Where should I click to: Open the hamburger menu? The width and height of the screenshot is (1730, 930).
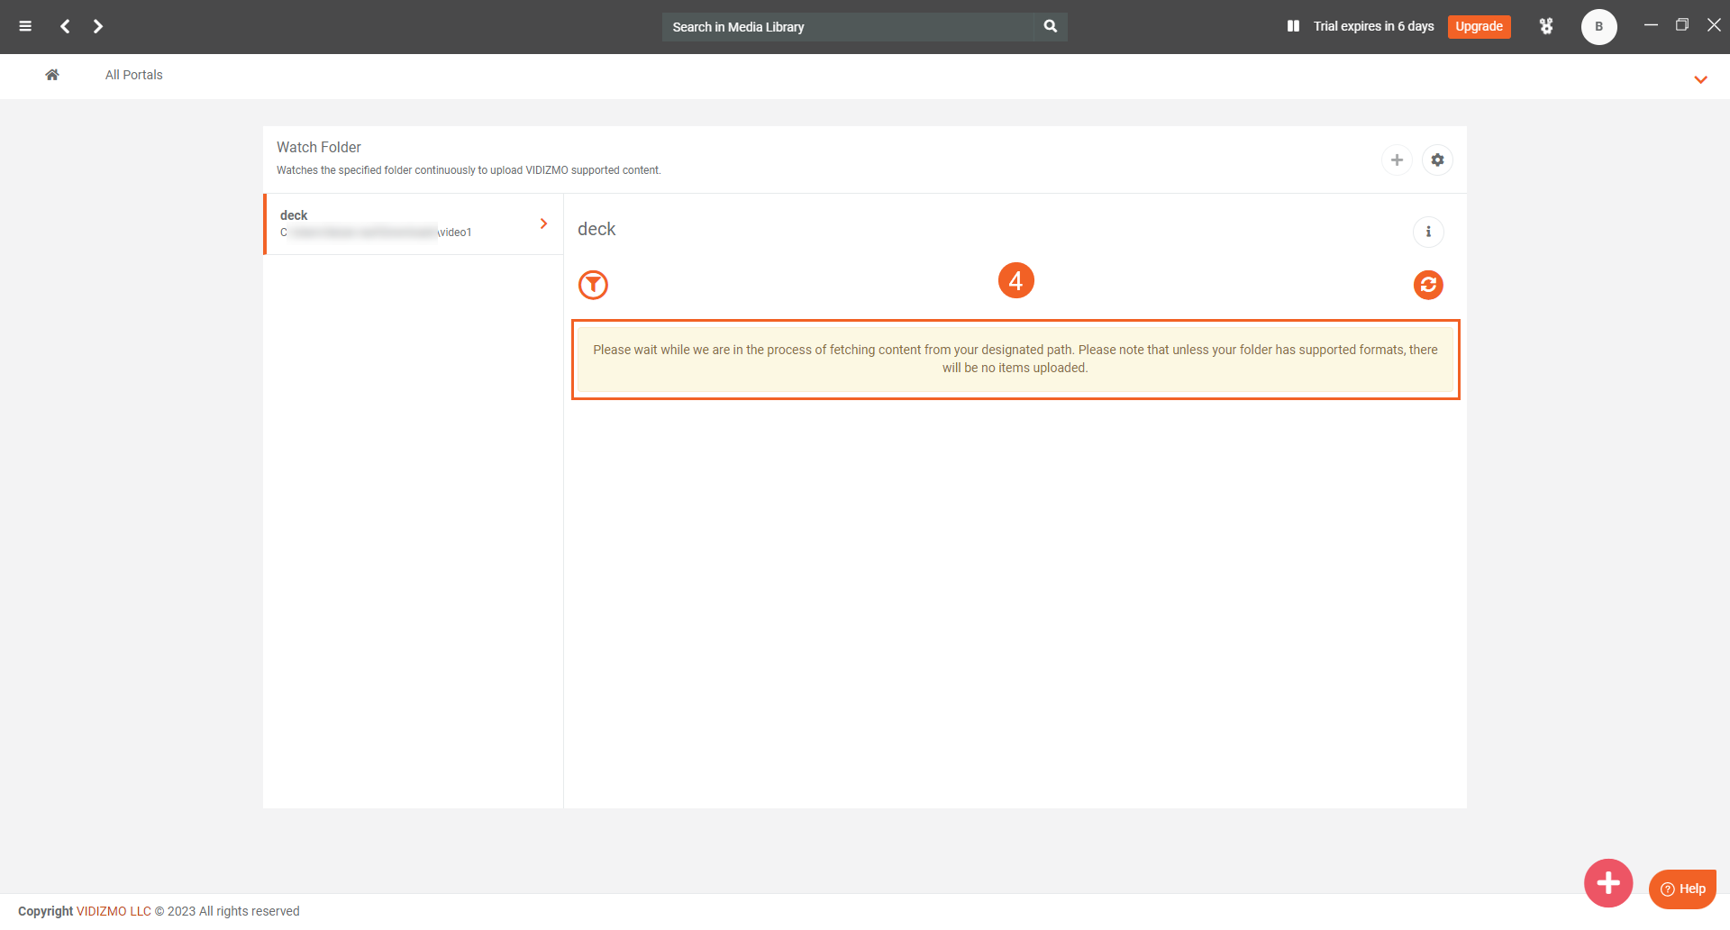click(x=25, y=26)
